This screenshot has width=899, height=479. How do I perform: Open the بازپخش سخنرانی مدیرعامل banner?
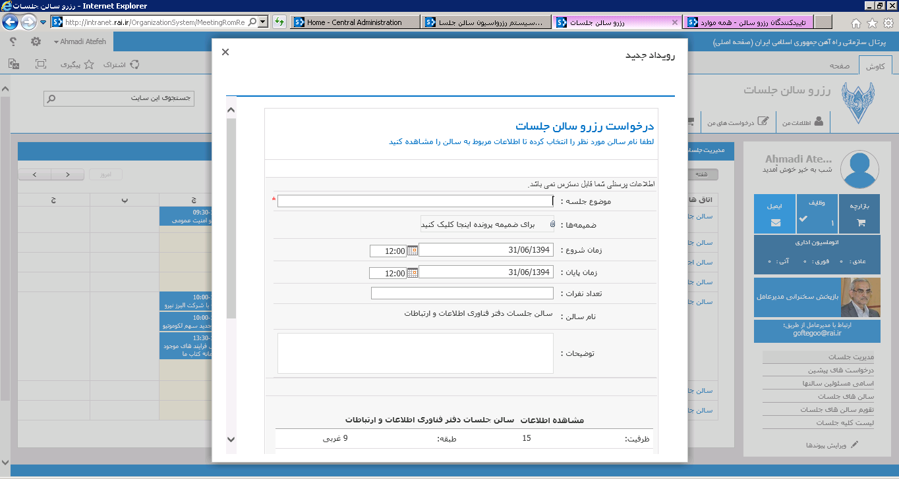(x=817, y=297)
